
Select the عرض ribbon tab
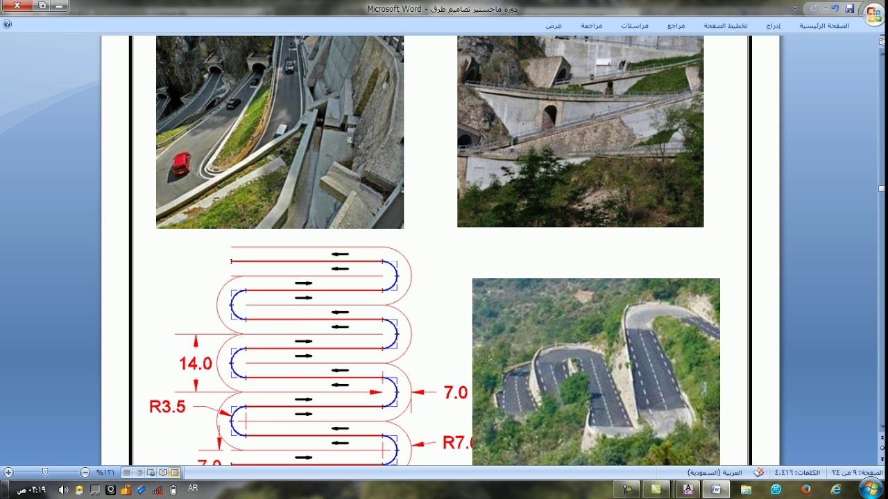(x=554, y=26)
